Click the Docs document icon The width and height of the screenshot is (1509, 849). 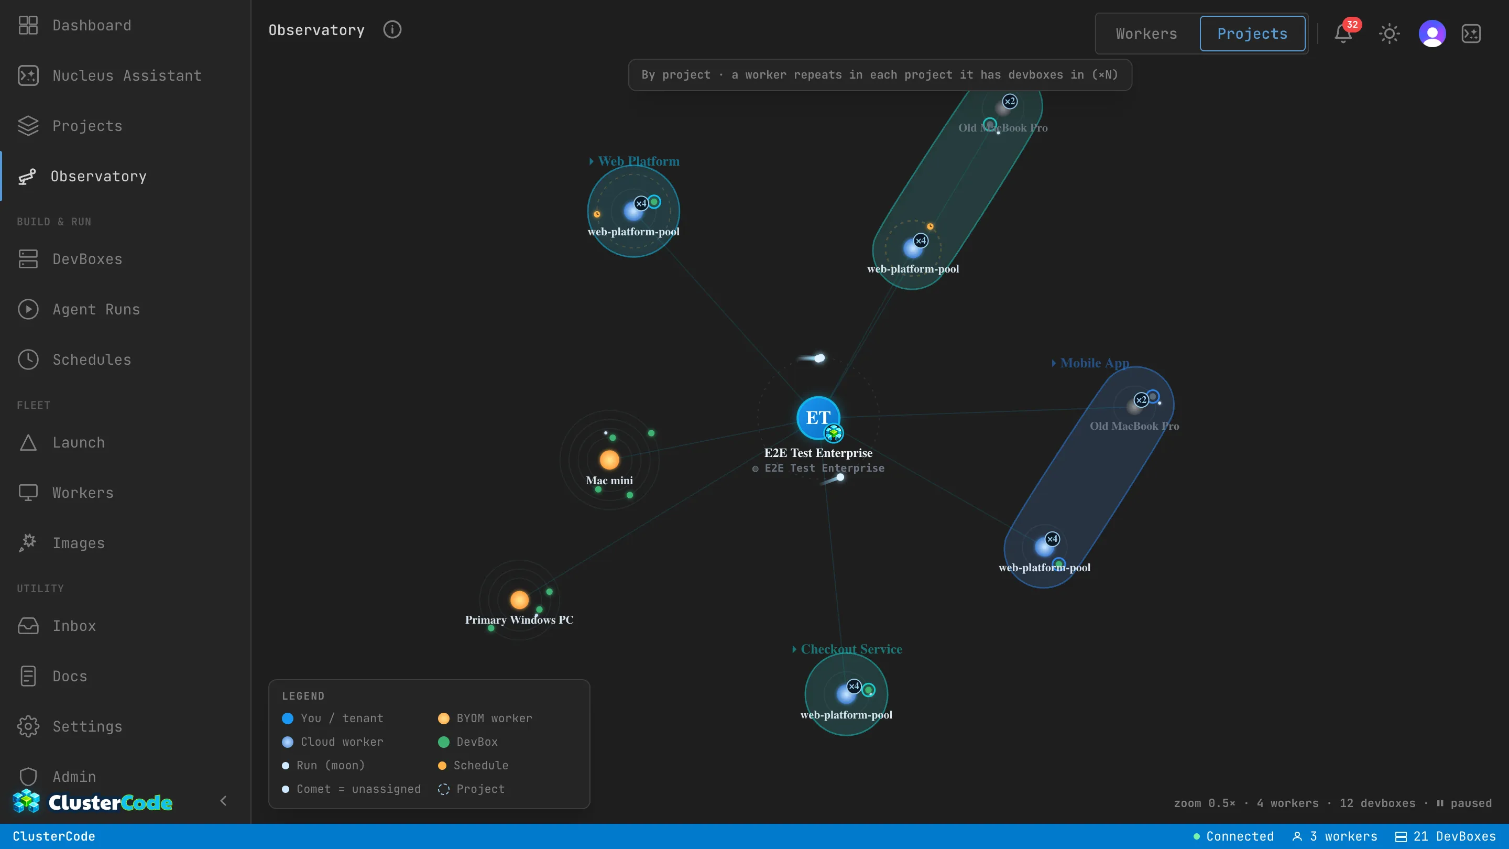click(28, 676)
